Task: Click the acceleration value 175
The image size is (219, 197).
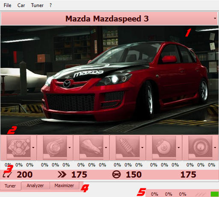Action: click(79, 175)
